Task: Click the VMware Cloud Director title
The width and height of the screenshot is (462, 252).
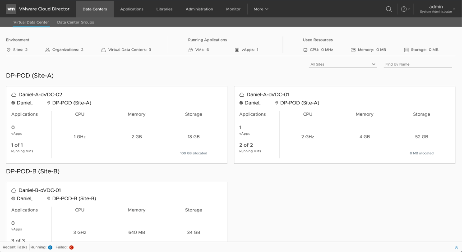Action: coord(44,9)
